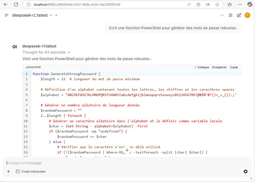This screenshot has width=255, height=182.
Task: Click Enregistrer to save the code
Action: pyautogui.click(x=219, y=67)
